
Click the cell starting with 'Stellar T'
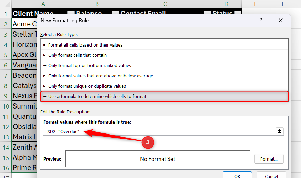click(x=24, y=34)
